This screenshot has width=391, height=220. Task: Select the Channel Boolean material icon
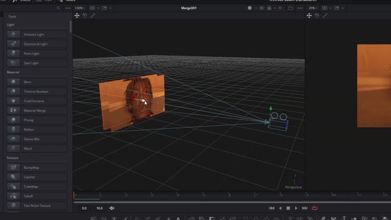13,91
